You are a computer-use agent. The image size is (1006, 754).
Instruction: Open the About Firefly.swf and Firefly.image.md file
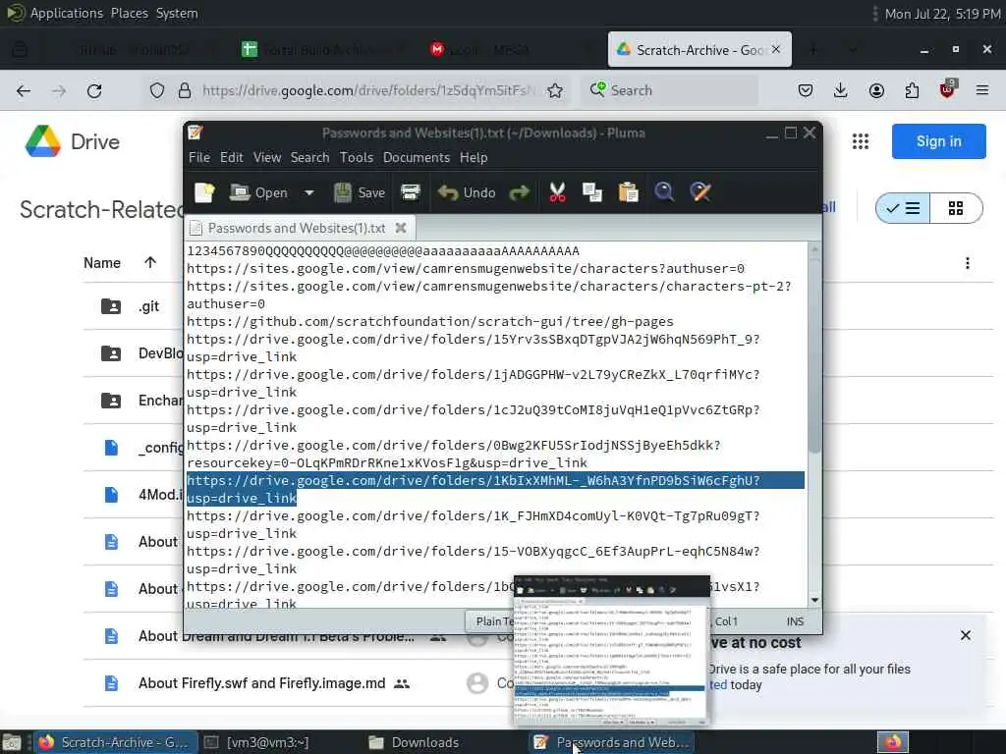pyautogui.click(x=261, y=683)
